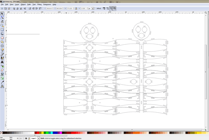This screenshot has height=140, width=209.
Task: Toggle move gradients Affect button
Action: [x=111, y=9]
